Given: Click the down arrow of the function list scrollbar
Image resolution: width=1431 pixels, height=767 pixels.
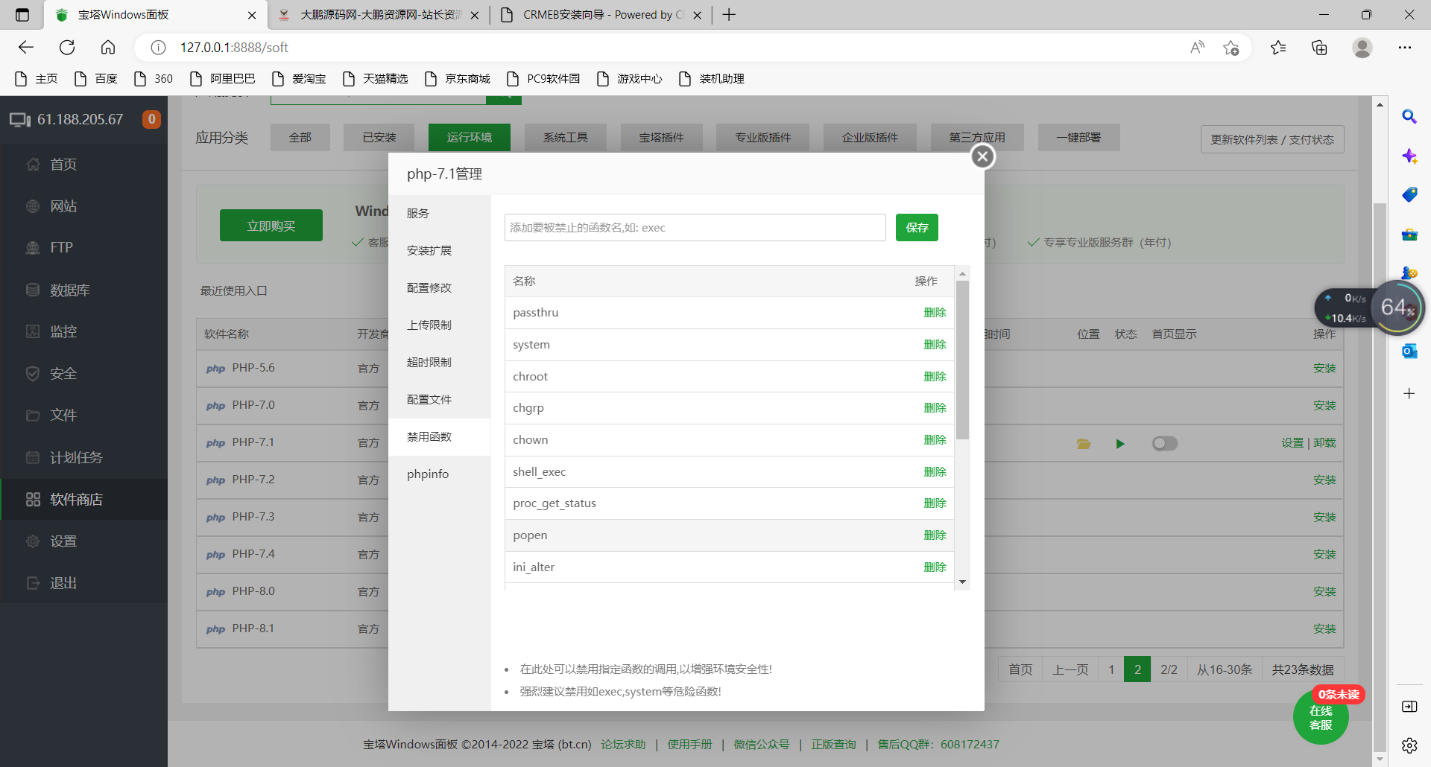Looking at the screenshot, I should tap(962, 582).
